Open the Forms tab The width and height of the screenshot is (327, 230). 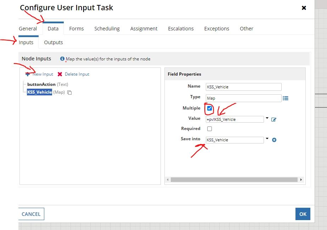[x=76, y=29]
